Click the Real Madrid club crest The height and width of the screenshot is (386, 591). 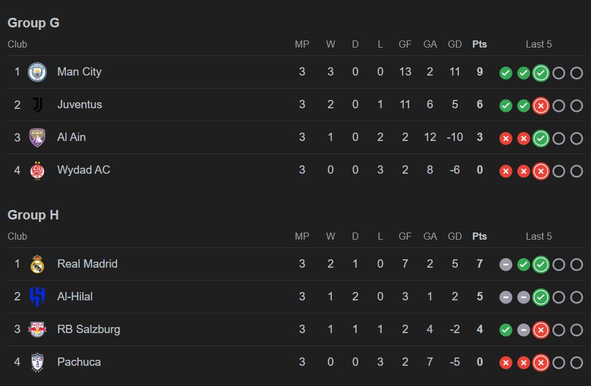click(37, 264)
